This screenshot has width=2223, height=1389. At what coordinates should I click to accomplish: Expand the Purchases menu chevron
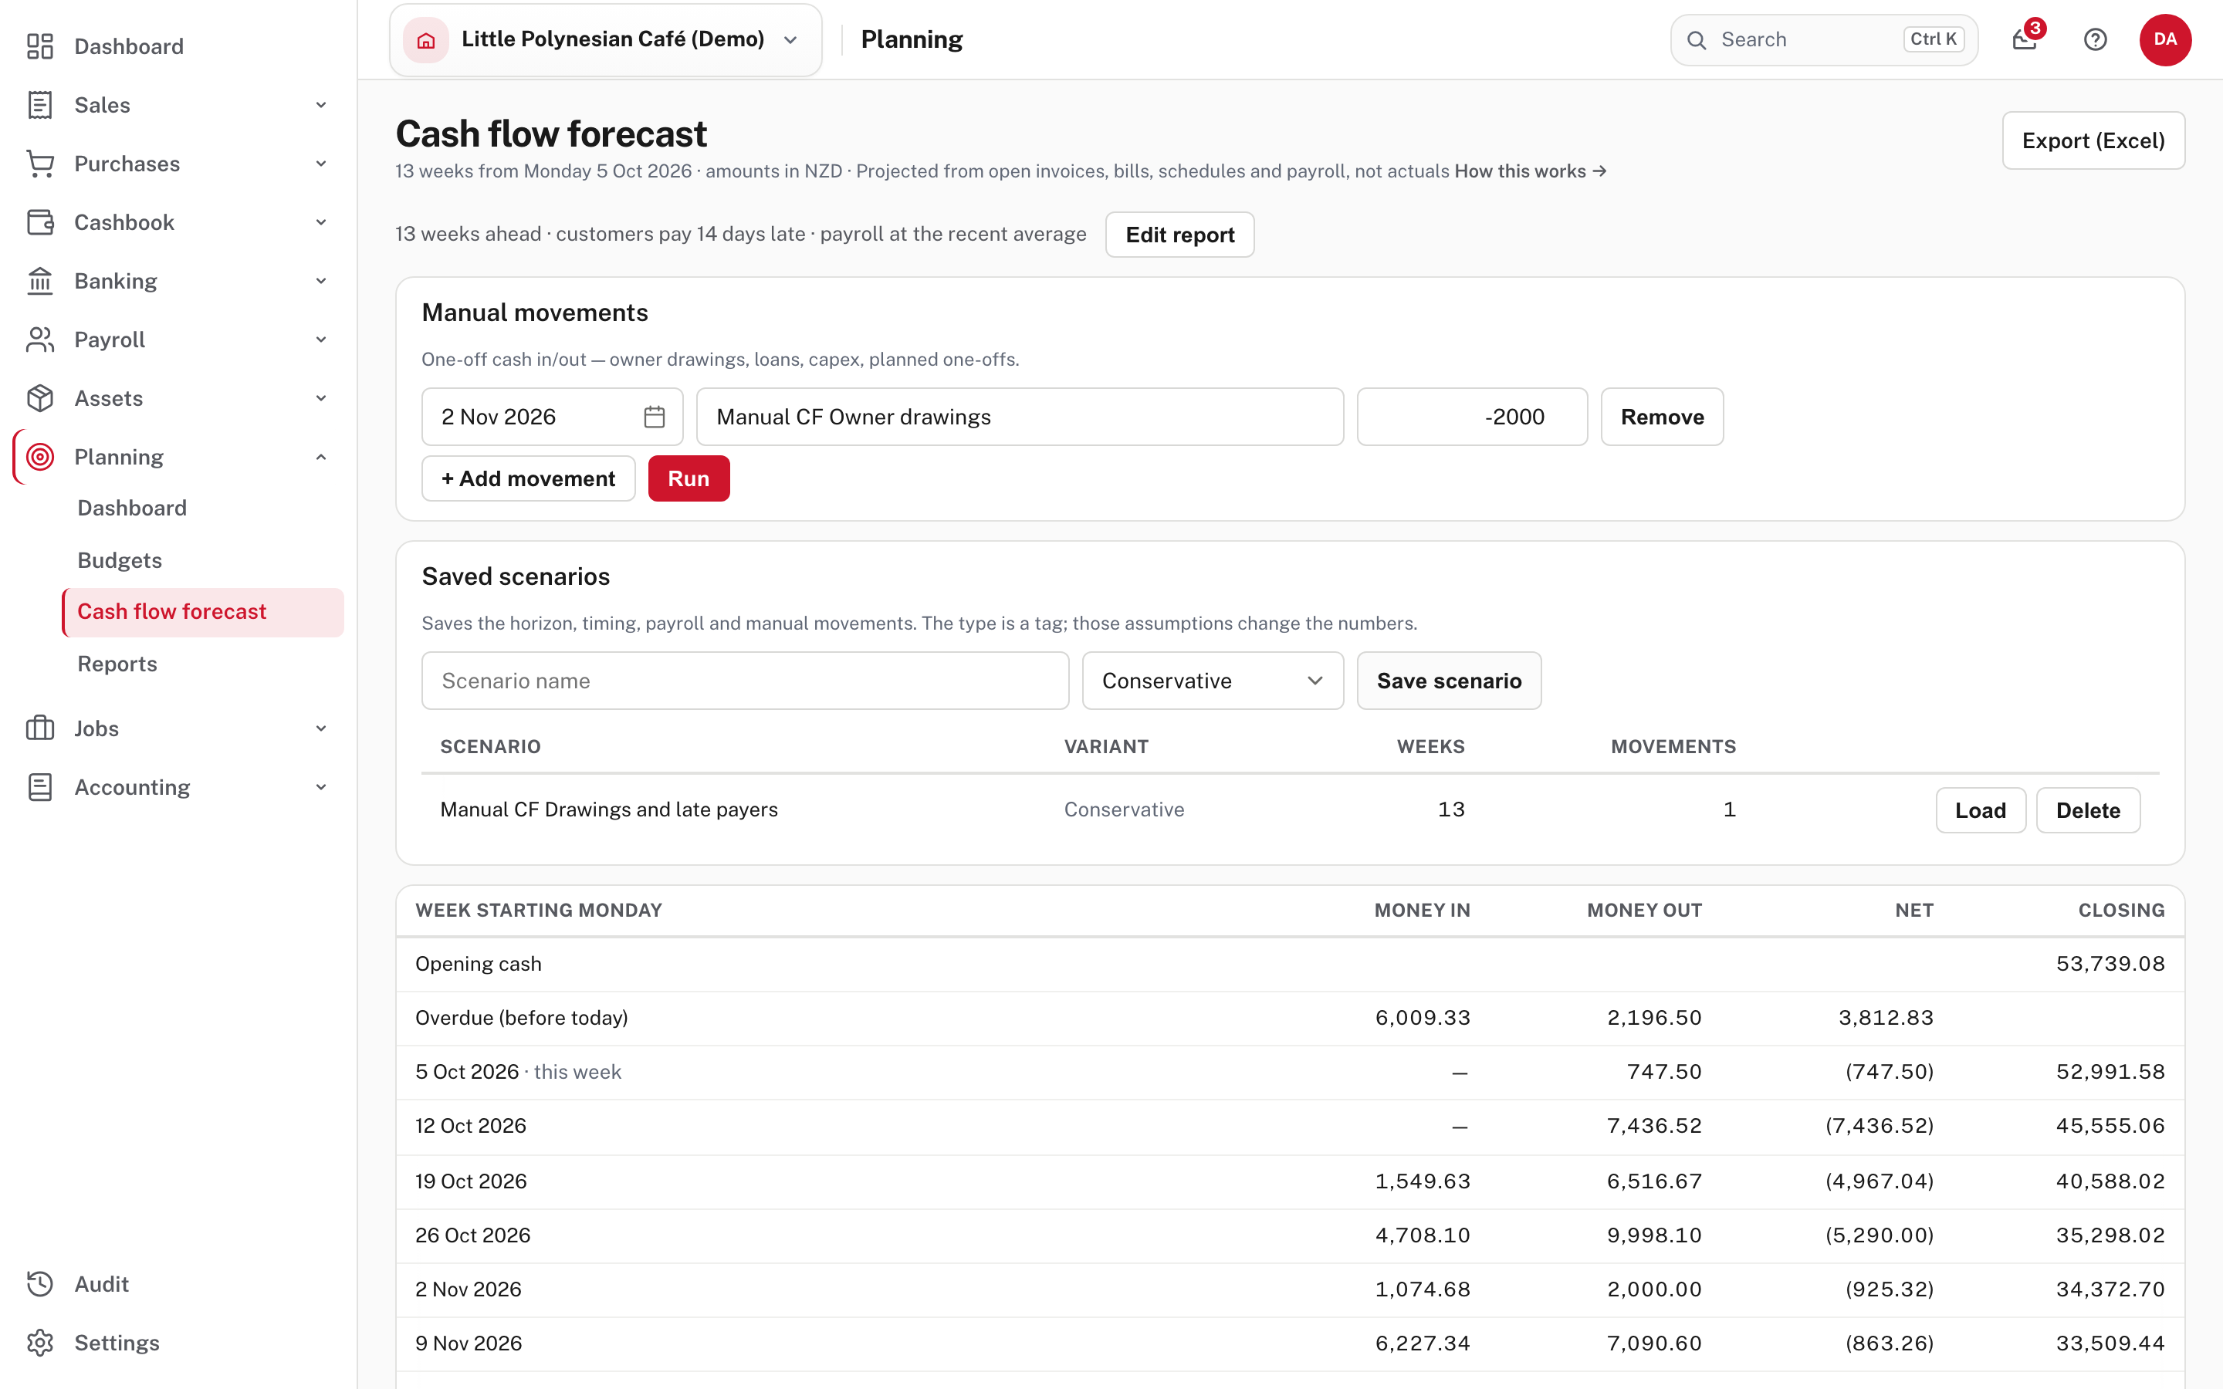point(320,164)
